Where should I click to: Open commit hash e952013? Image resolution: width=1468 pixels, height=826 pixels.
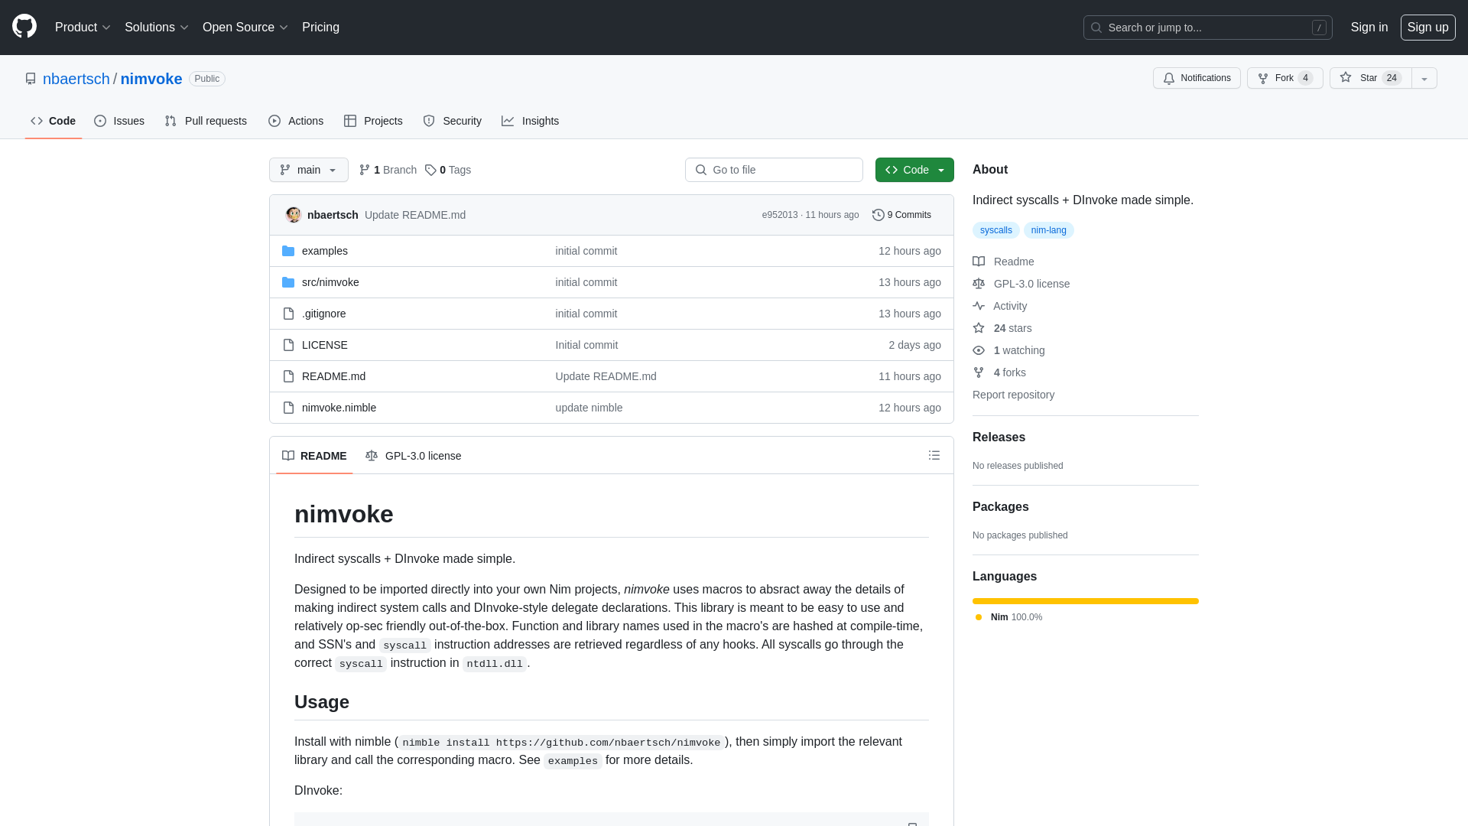tap(779, 215)
